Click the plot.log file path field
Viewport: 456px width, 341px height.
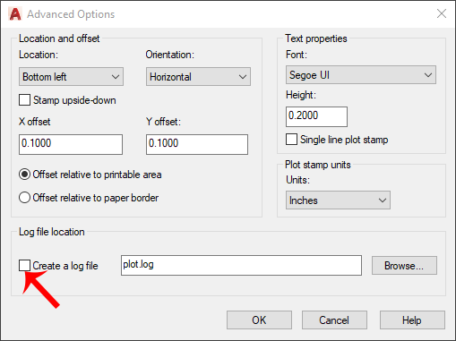(241, 265)
